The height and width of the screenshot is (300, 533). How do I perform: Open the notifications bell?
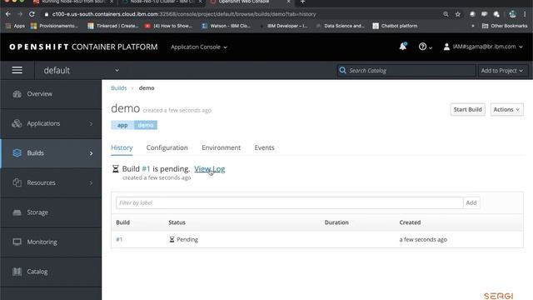tap(403, 47)
